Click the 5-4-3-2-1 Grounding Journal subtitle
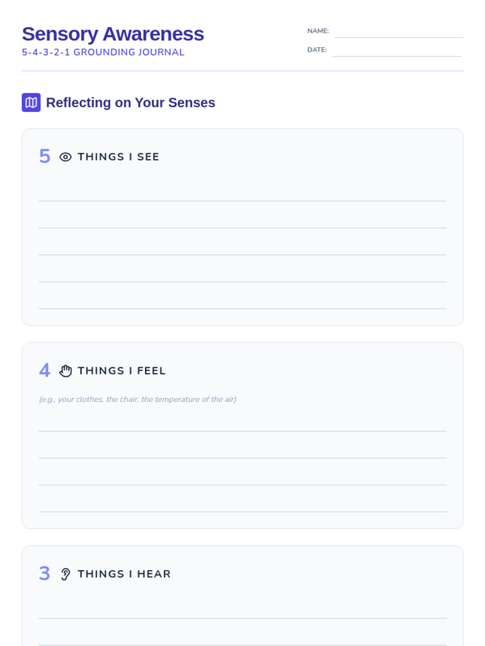The width and height of the screenshot is (485, 646). pyautogui.click(x=103, y=52)
